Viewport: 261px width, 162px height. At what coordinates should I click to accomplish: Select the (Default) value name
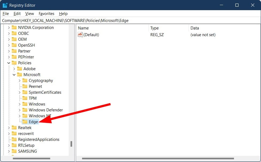[x=91, y=35]
